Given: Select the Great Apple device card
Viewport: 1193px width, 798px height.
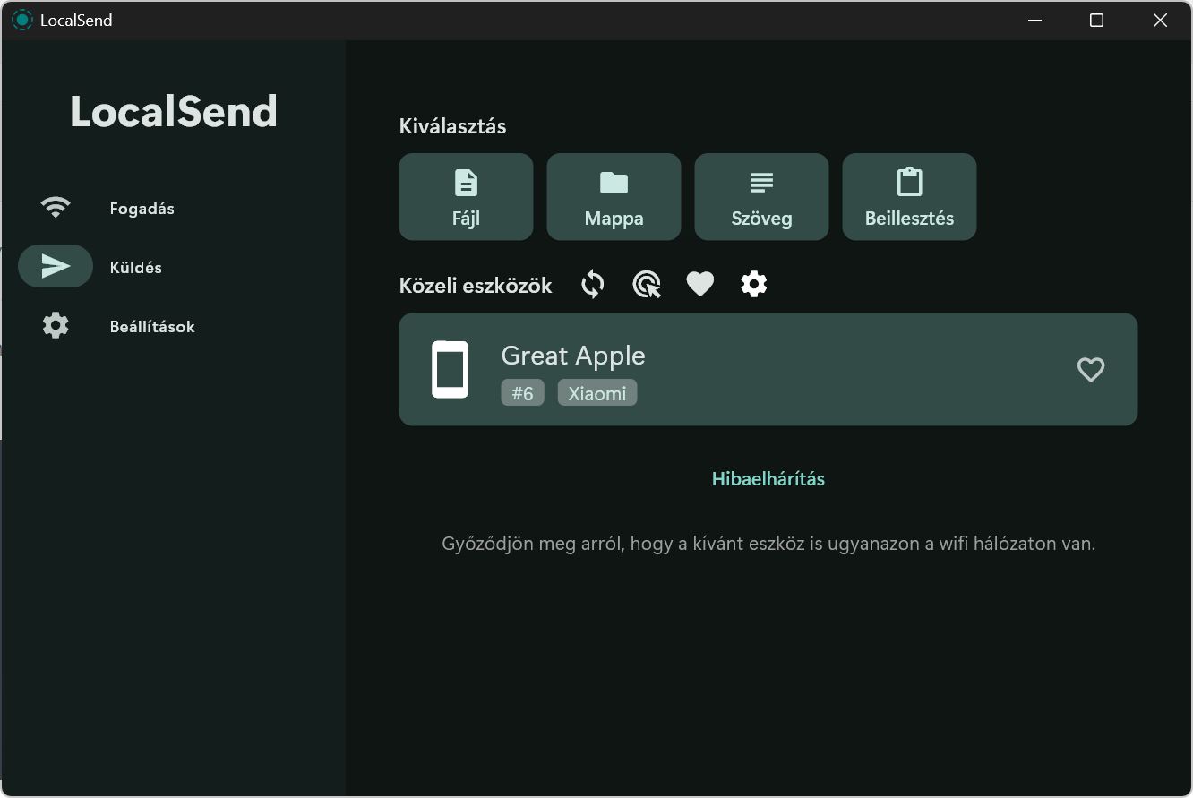Looking at the screenshot, I should pyautogui.click(x=768, y=369).
